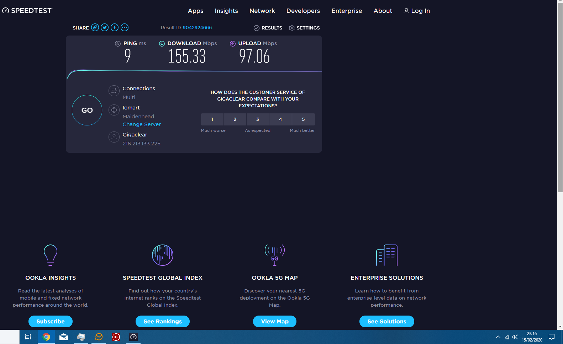Viewport: 563px width, 344px height.
Task: Click the ping globe icon
Action: tap(118, 43)
